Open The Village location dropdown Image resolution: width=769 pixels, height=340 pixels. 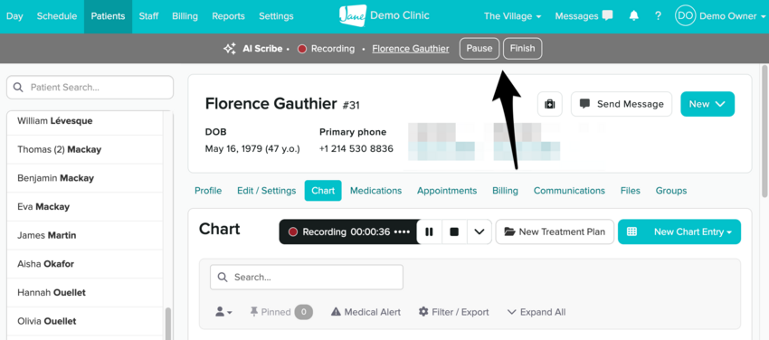[x=512, y=16]
